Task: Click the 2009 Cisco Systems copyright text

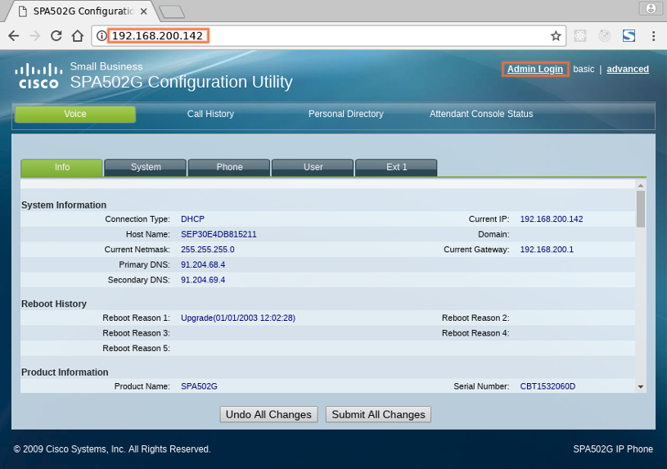Action: [x=112, y=449]
